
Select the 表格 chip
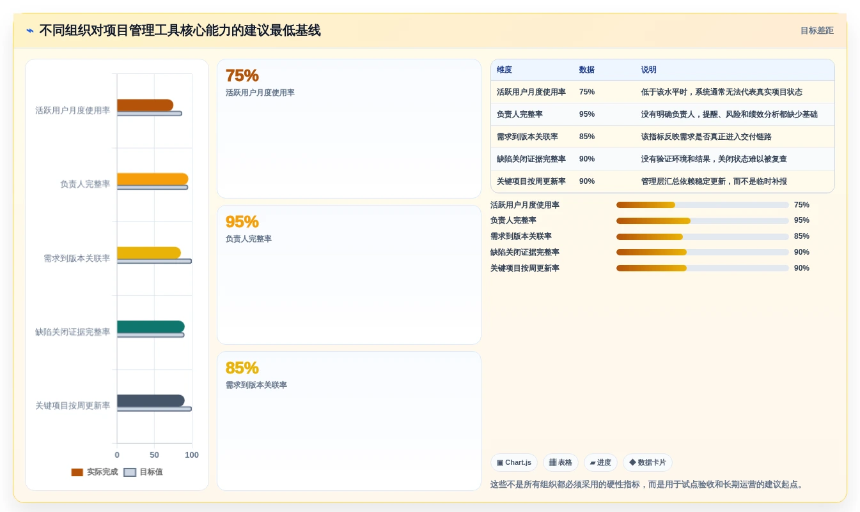pos(560,463)
